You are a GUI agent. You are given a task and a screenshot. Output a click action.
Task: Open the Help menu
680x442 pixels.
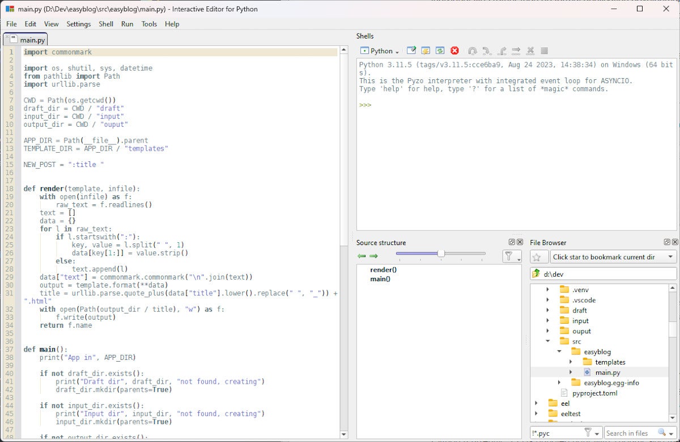tap(172, 24)
